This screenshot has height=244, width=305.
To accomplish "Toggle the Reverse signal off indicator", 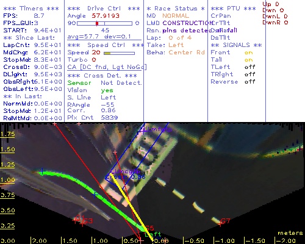I will click(x=250, y=82).
